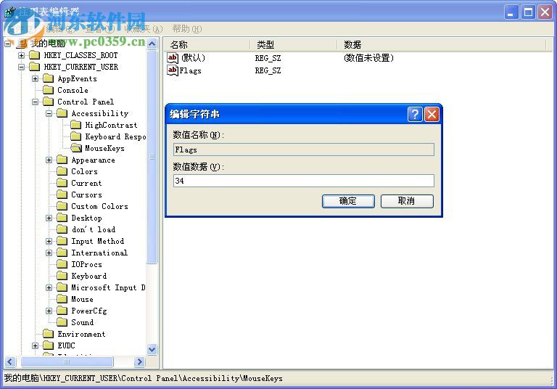This screenshot has height=389, width=557.
Task: Collapse the HKEY_CURRENT_USER node
Action: tap(21, 67)
